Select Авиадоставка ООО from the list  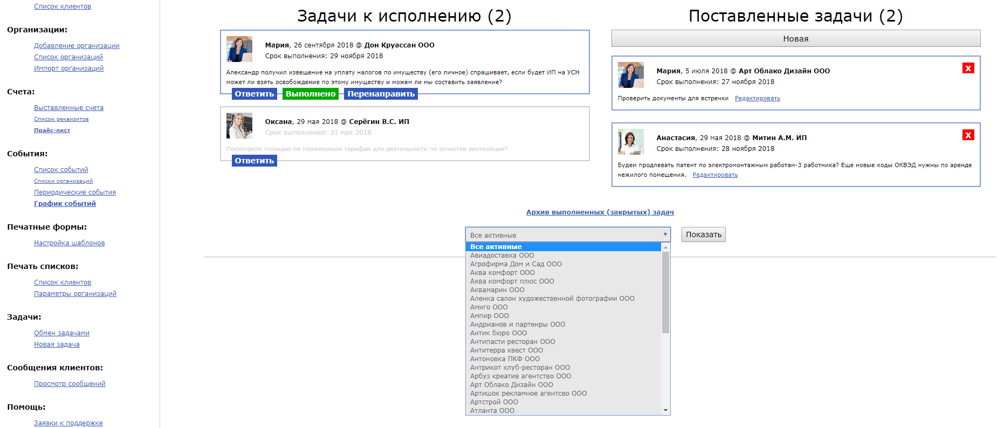click(502, 256)
